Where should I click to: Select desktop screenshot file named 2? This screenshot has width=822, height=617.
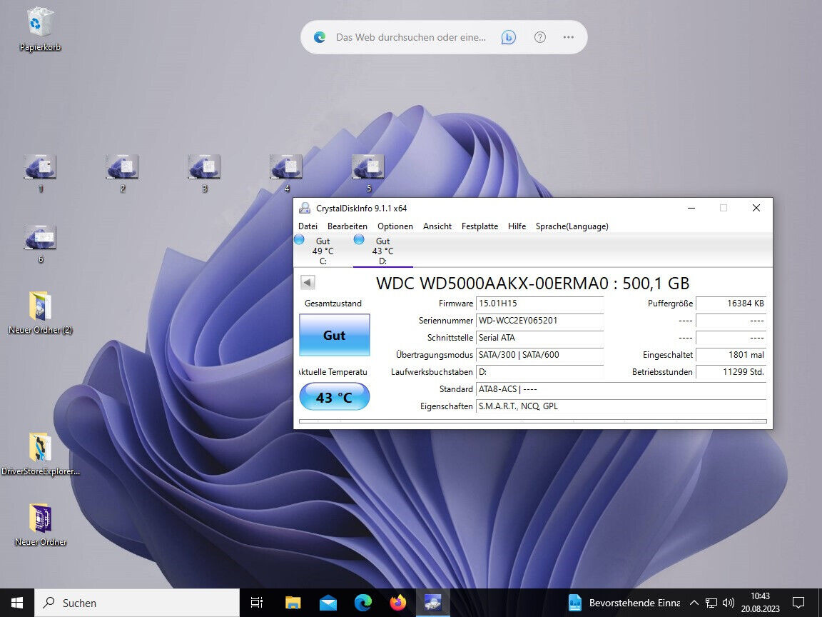point(122,173)
